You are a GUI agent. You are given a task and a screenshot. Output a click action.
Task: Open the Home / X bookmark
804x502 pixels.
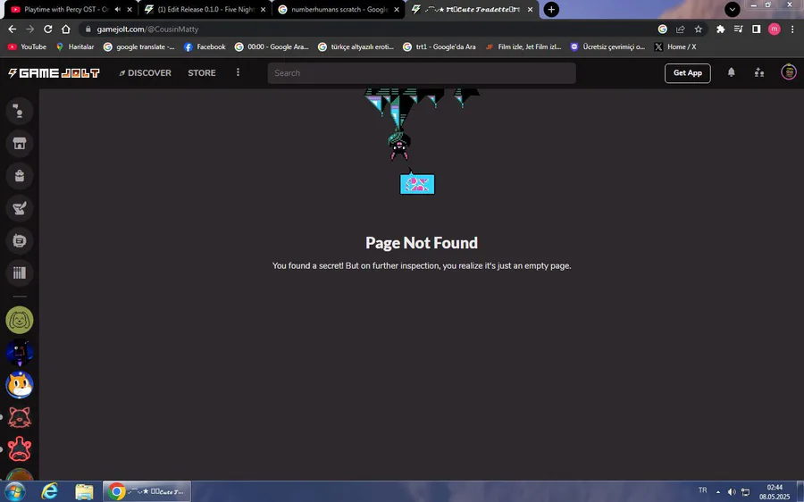(675, 46)
